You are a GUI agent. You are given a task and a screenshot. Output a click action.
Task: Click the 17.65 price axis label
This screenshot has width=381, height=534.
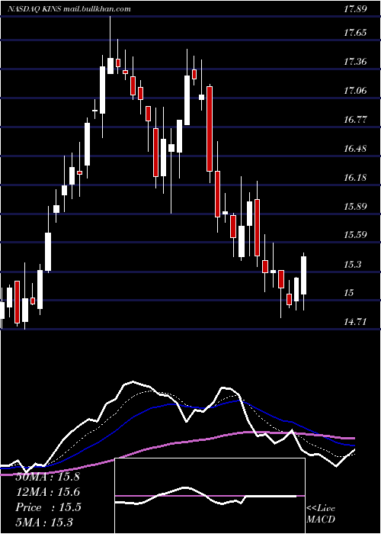pyautogui.click(x=355, y=33)
